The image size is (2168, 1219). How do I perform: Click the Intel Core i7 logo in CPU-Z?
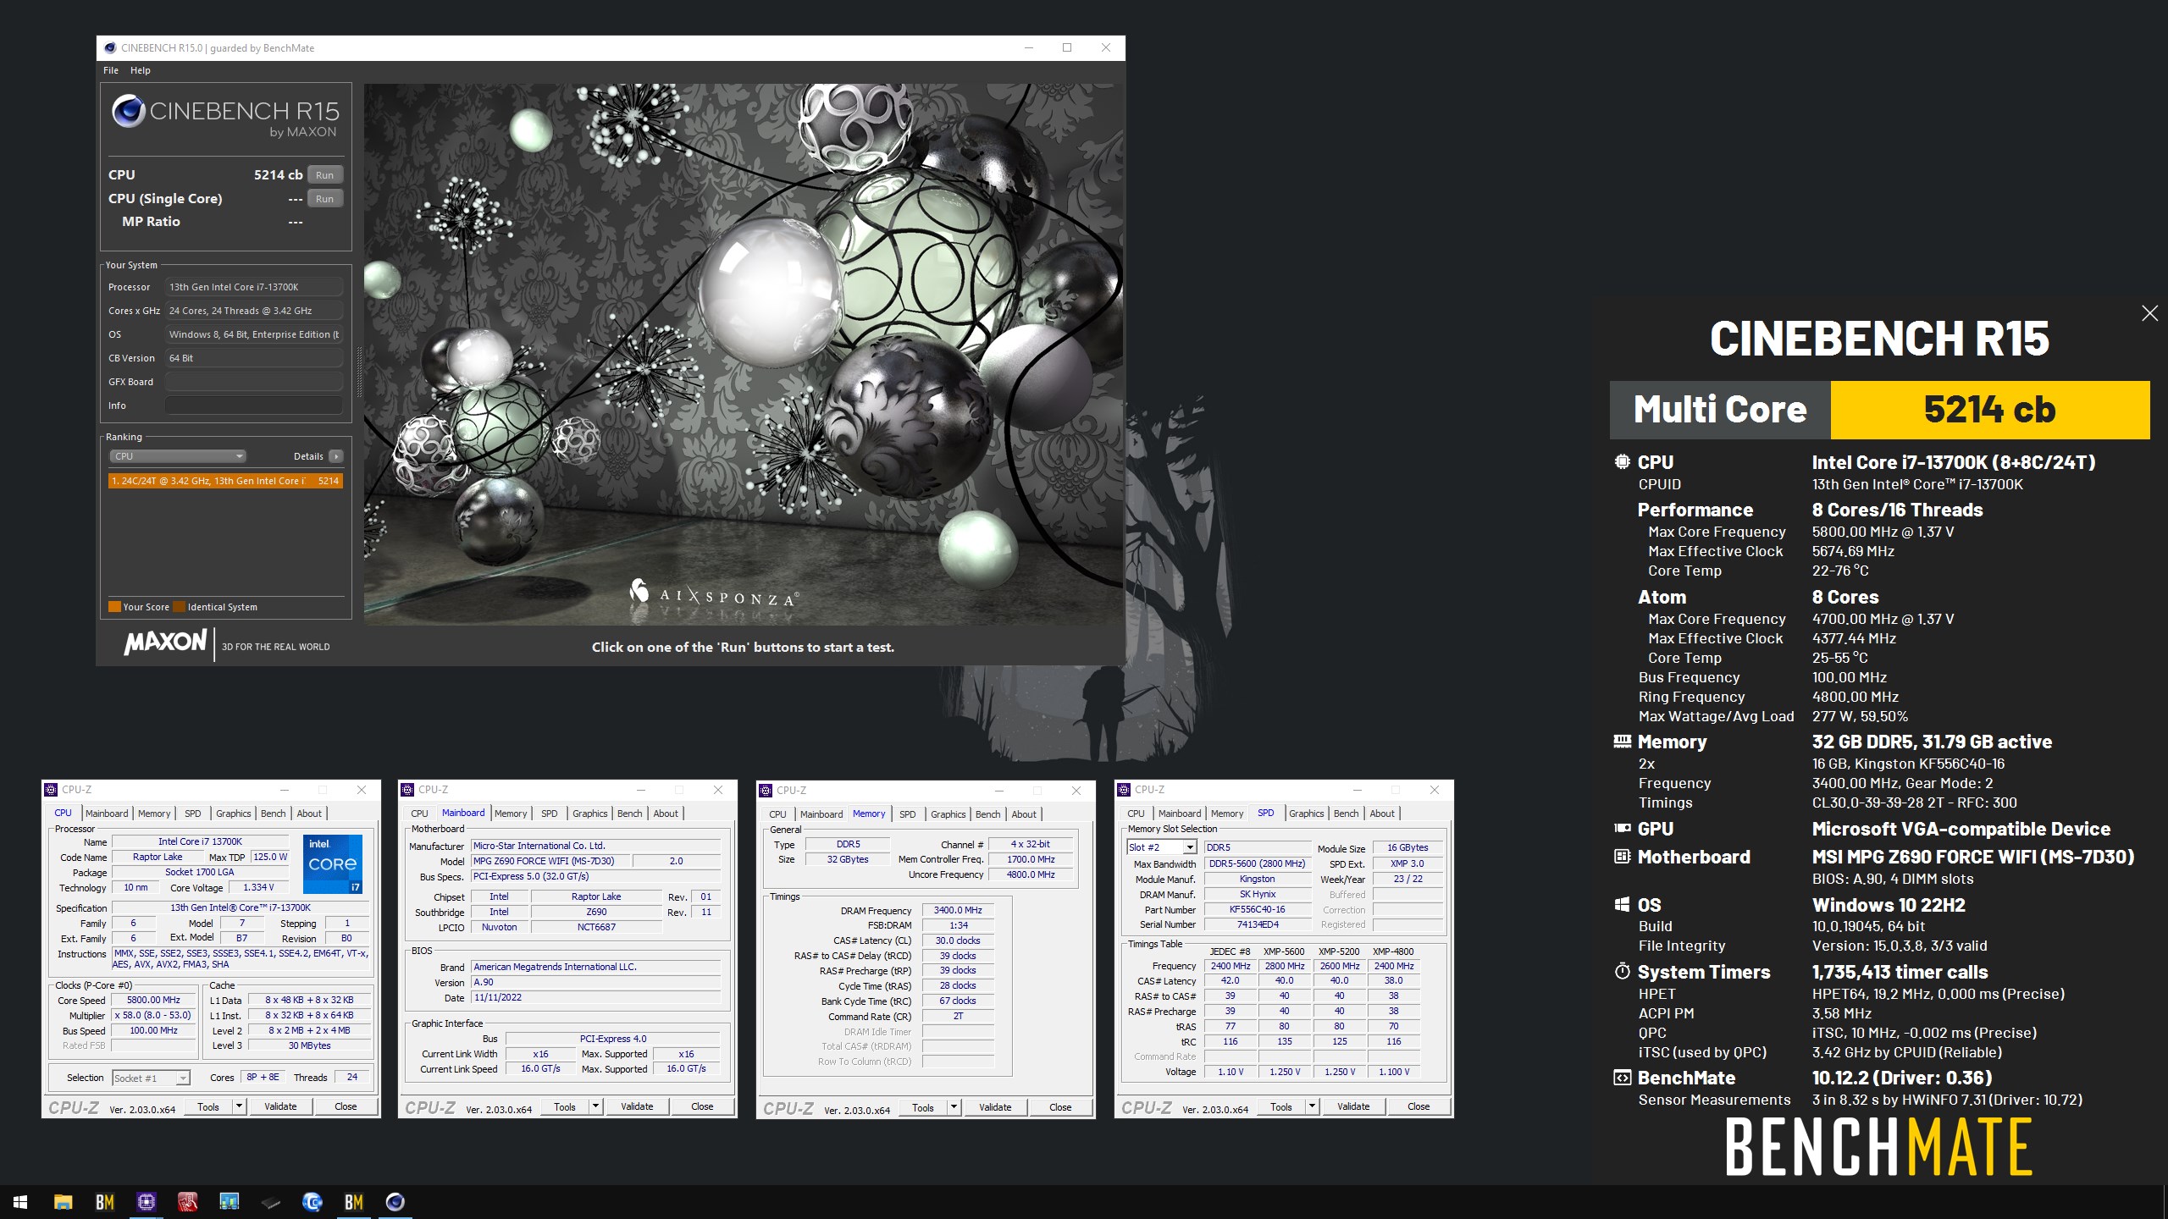click(x=333, y=863)
